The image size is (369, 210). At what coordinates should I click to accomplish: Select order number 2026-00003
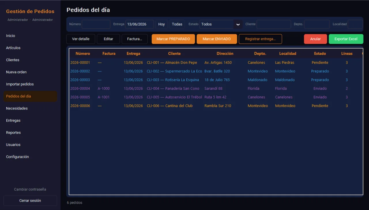tap(80, 80)
